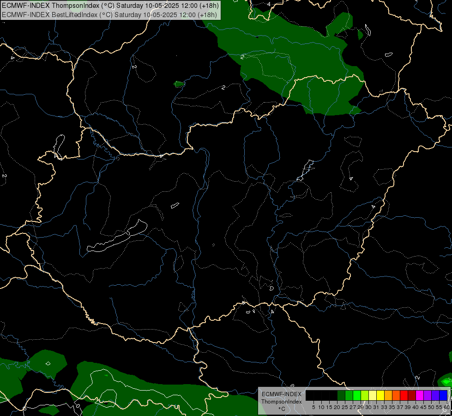This screenshot has width=452, height=416.
Task: Click the purple 45–50 legend swatch
Action: point(428,395)
